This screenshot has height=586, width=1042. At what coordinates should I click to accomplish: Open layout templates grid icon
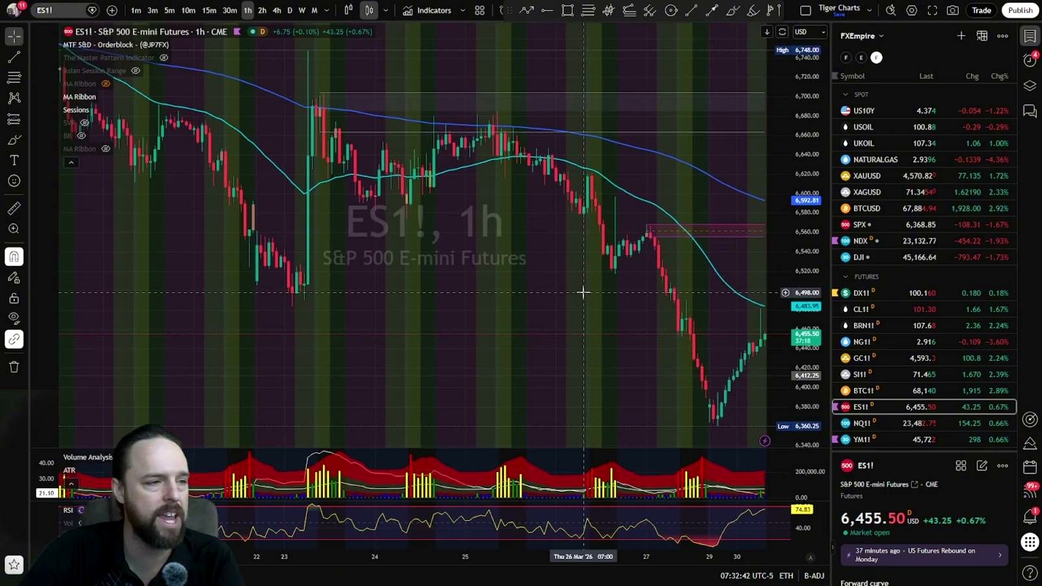(480, 10)
